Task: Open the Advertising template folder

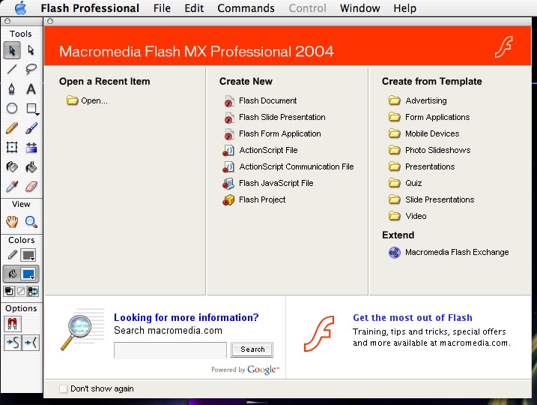Action: click(x=418, y=100)
